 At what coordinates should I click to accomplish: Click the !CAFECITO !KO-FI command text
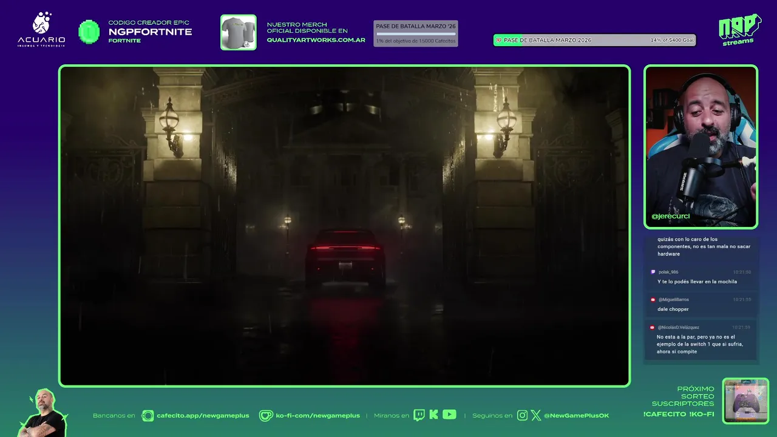tap(679, 414)
